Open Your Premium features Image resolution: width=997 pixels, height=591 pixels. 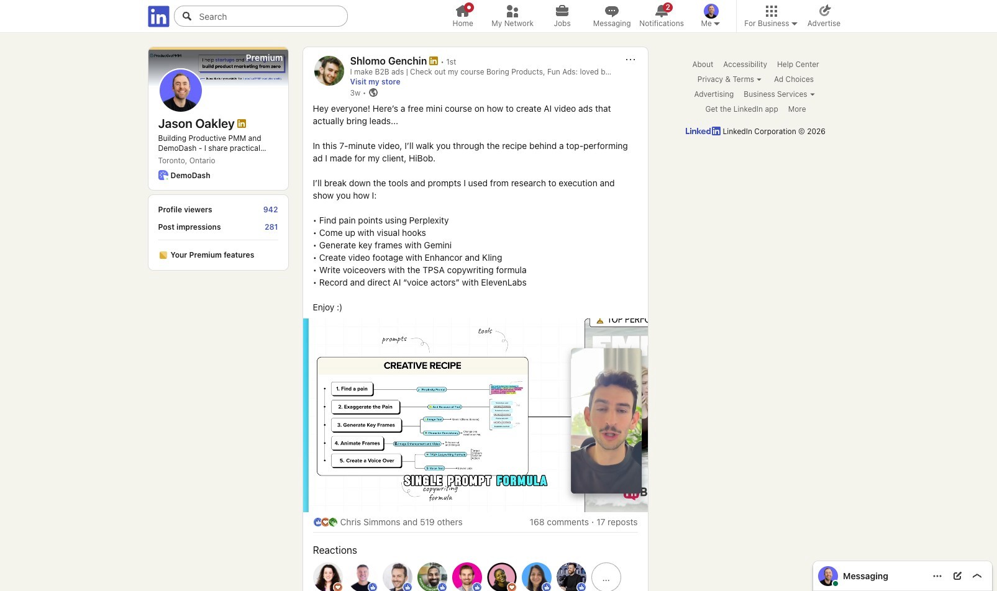212,255
